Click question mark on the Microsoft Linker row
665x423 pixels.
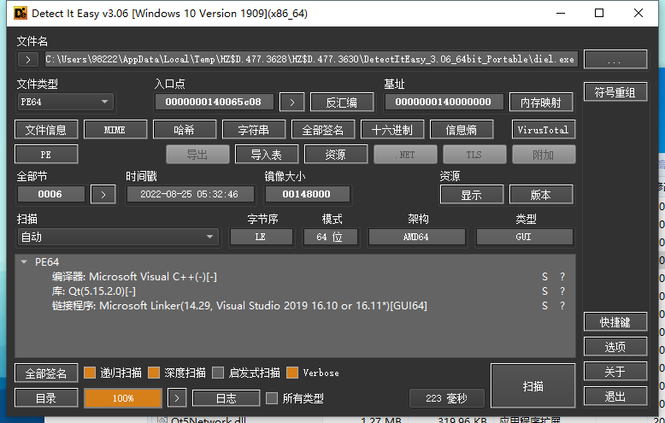(562, 306)
